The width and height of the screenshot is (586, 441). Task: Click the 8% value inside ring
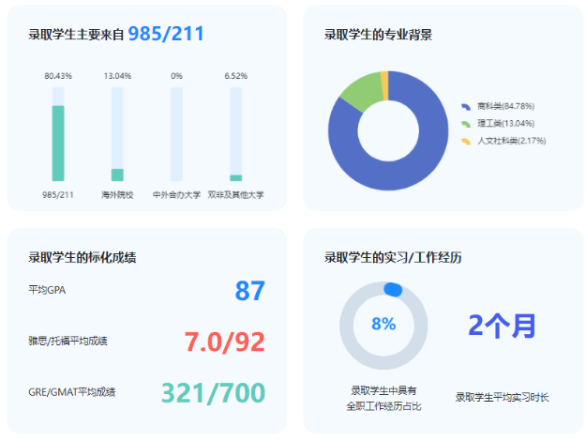coord(383,324)
